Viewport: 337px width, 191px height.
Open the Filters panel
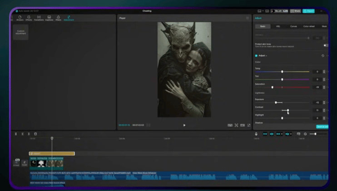click(58, 18)
